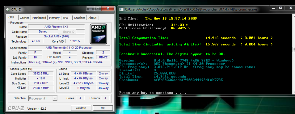Screen dimensions: 295x114
Task: Click the Multiplier value x 19.0
Action: tap(40, 78)
